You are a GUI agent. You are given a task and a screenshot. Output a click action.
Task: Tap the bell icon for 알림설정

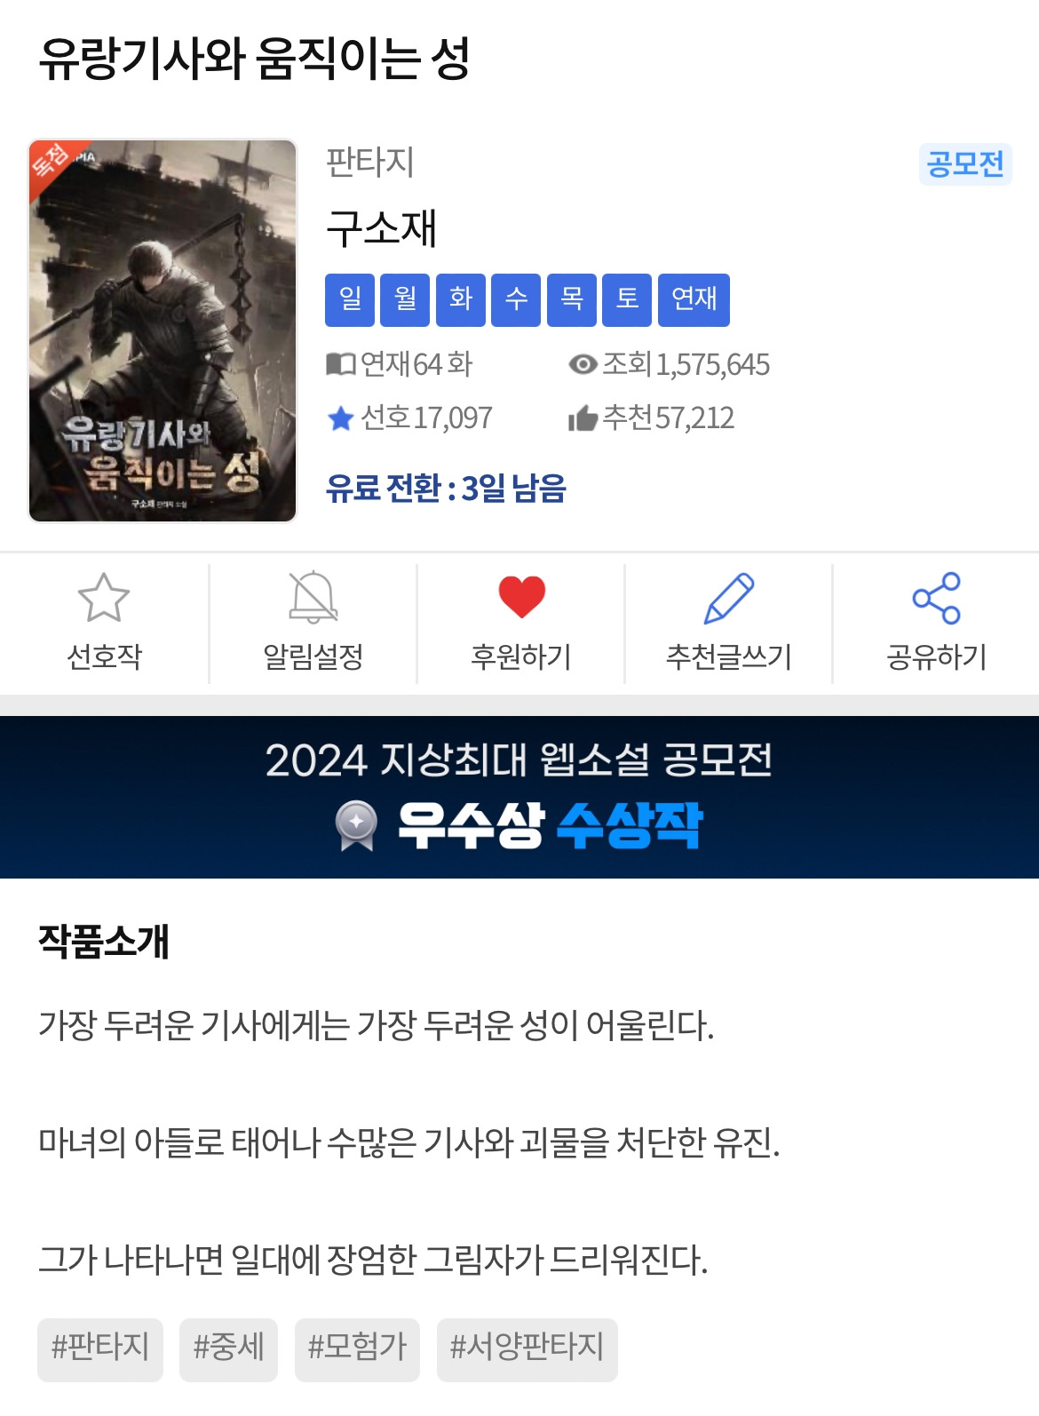point(313,597)
